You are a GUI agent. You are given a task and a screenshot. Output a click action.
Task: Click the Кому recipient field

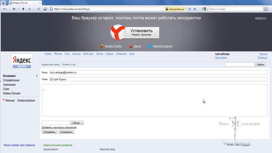(x=159, y=73)
